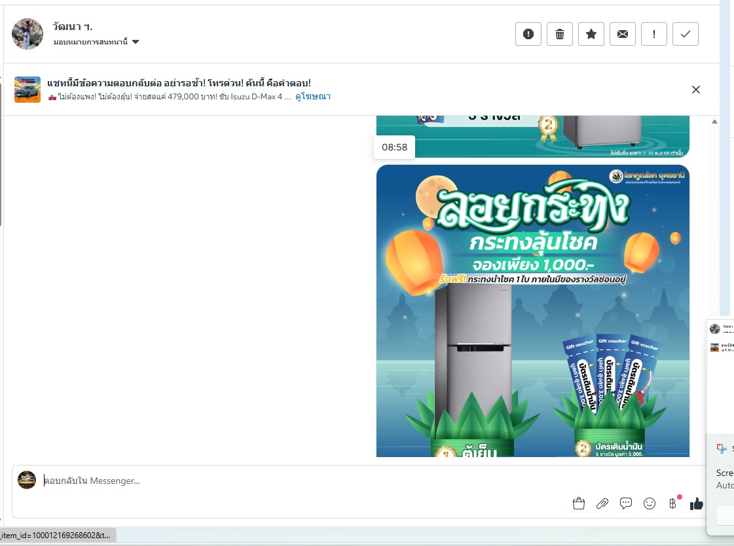The width and height of the screenshot is (734, 546).
Task: Open the partially visible refrigerator image above
Action: [533, 136]
